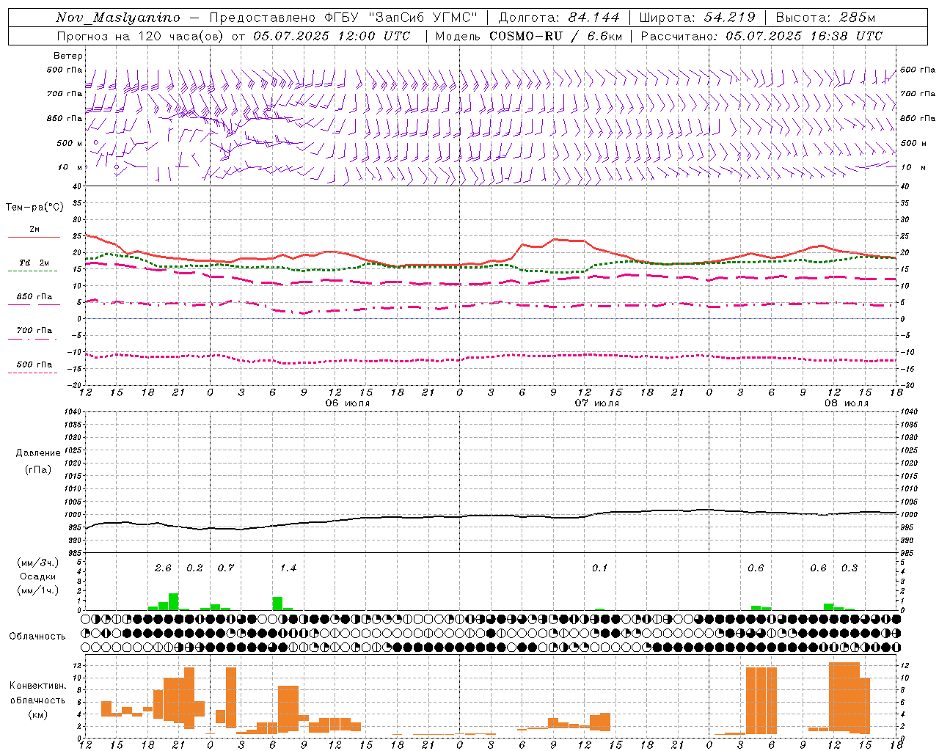
Task: Click the Широта: 54.219 value
Action: [698, 18]
